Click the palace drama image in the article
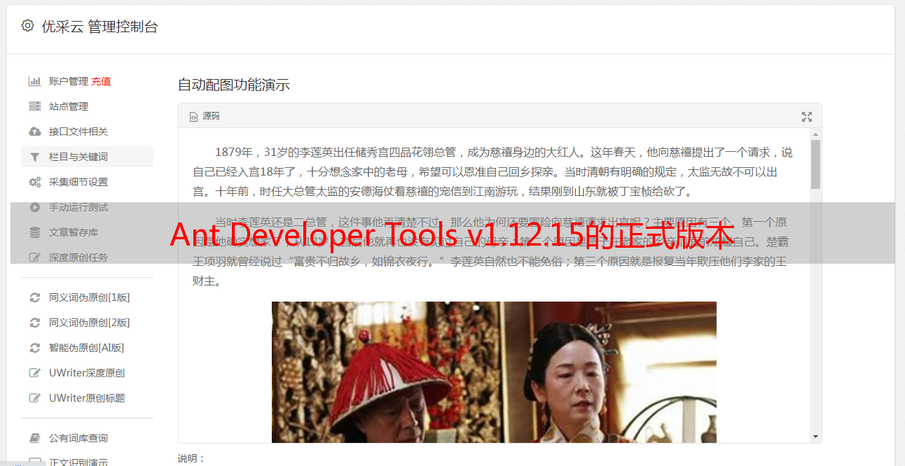The width and height of the screenshot is (905, 466). [x=494, y=372]
